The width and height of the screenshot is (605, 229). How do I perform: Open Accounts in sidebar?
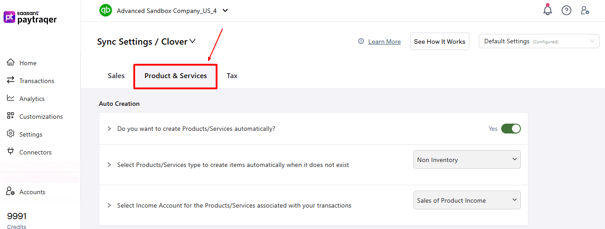32,192
